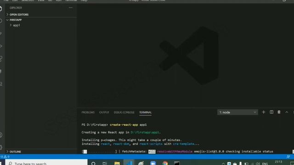The width and height of the screenshot is (294, 165).
Task: Open the Accounts icon in the activity bar
Action: pos(1,135)
